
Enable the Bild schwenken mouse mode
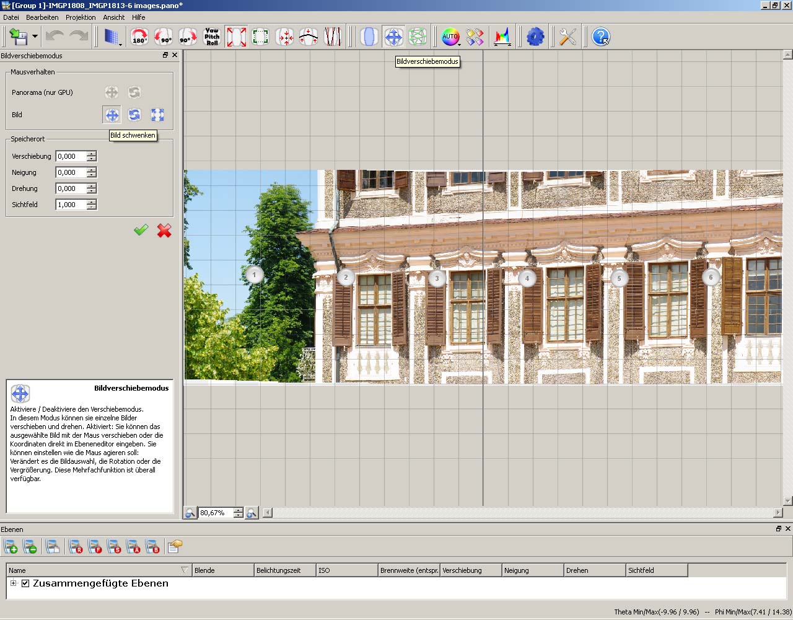pyautogui.click(x=112, y=115)
